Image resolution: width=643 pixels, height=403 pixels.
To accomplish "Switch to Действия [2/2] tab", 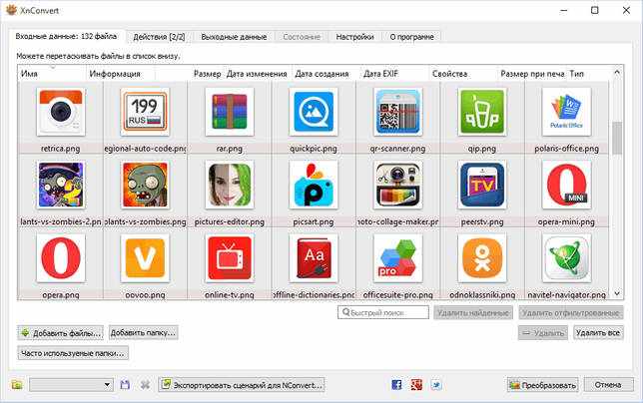I will point(159,37).
